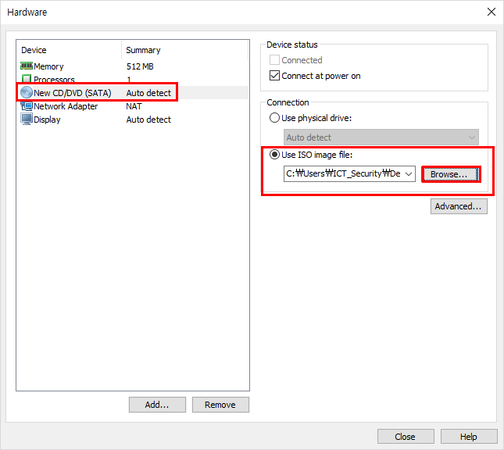Click the 512 MB summary value
The height and width of the screenshot is (450, 504).
[140, 66]
